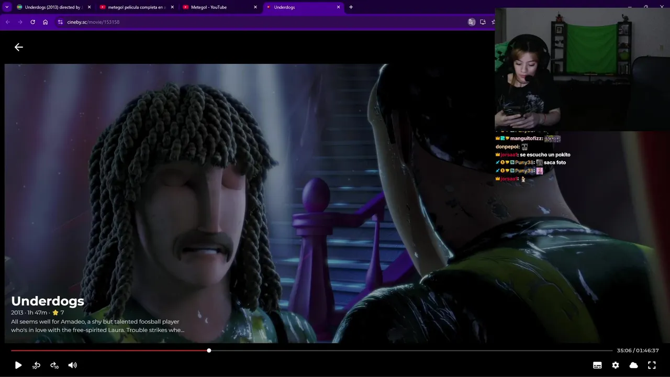Viewport: 670px width, 377px height.
Task: Reload the cineby.sc page
Action: 32,22
